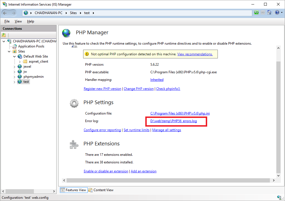Screen dimensions: 285x201
Task: Click the yellow warning icon
Action: tap(87, 54)
